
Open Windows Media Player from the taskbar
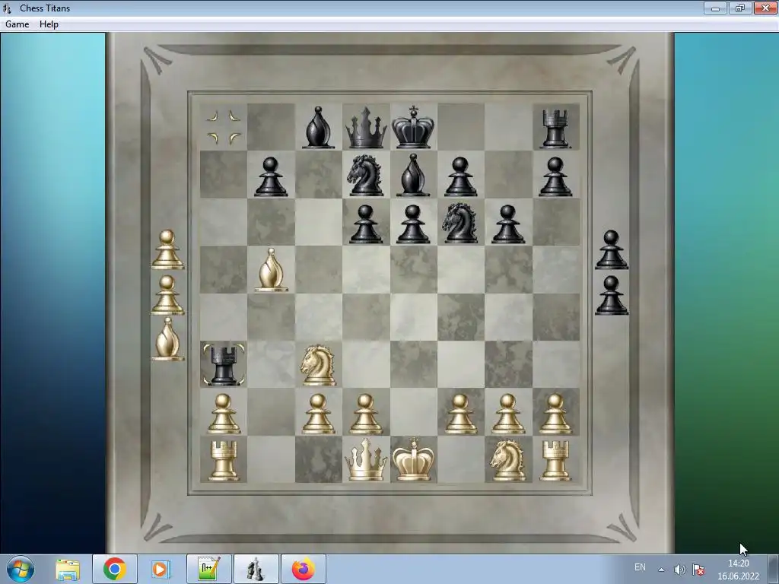(x=160, y=569)
